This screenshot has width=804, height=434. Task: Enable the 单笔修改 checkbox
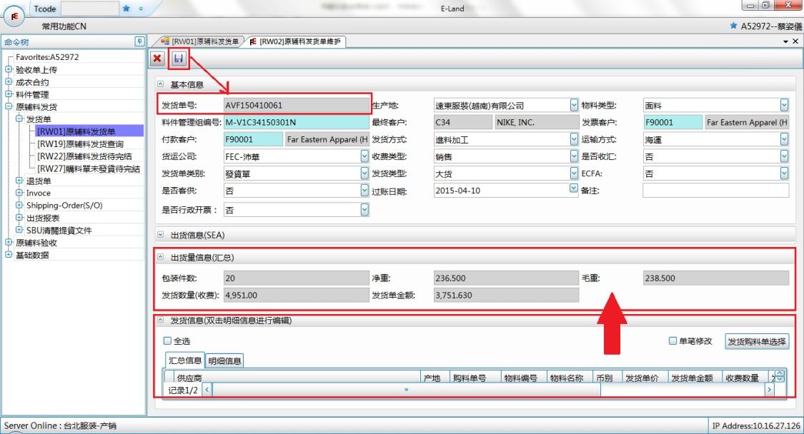(x=673, y=341)
